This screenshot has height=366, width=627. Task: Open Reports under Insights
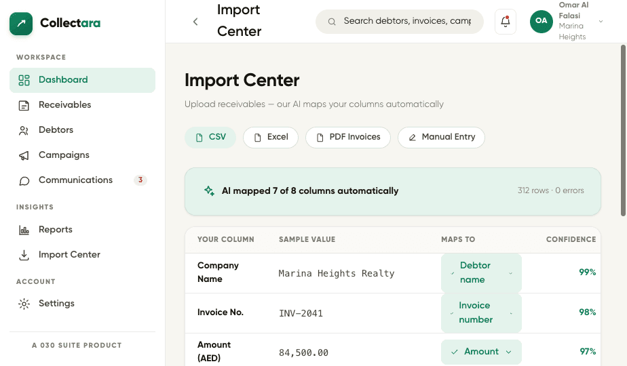point(82,230)
